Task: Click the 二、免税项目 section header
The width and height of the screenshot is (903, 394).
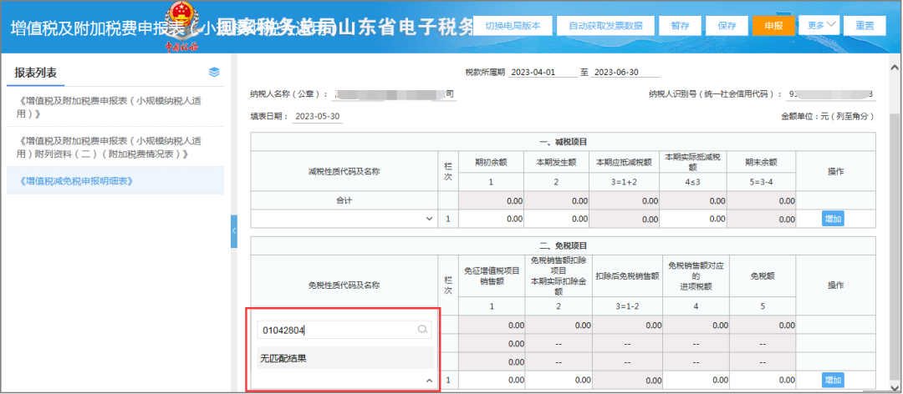Action: click(x=563, y=245)
